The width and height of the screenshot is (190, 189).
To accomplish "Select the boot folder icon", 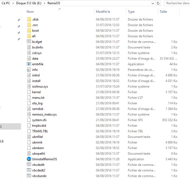I will tap(29, 30).
